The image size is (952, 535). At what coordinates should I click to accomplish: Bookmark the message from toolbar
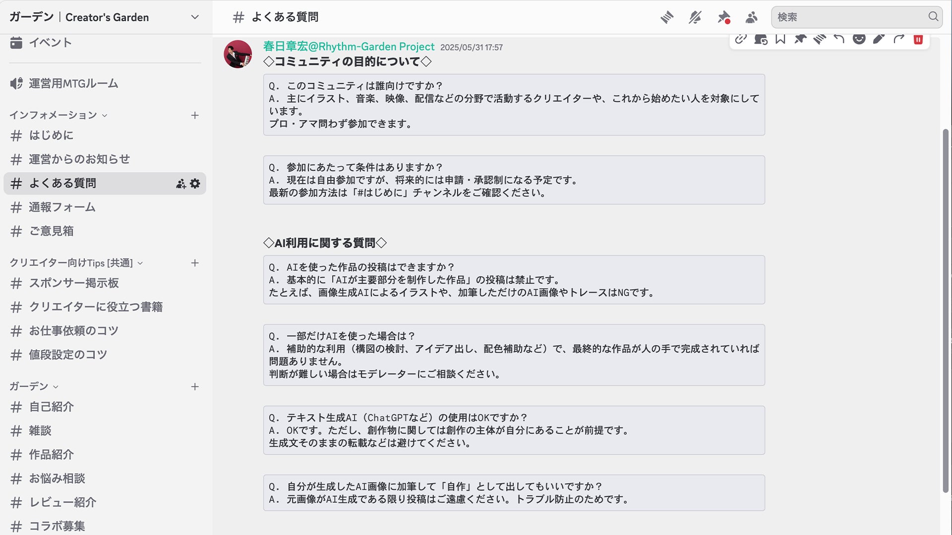pyautogui.click(x=780, y=40)
